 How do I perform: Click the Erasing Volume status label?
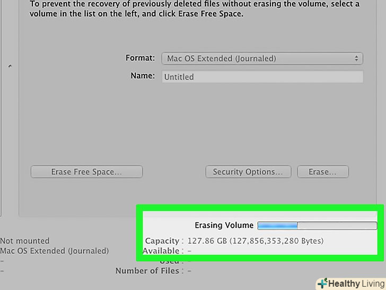[224, 225]
